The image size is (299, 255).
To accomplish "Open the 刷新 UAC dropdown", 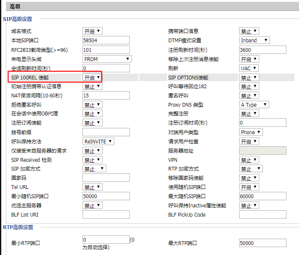I will 249,68.
